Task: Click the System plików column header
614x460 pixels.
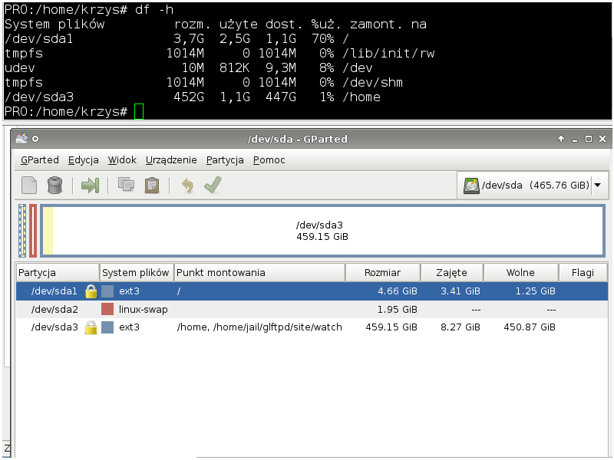Action: (x=136, y=273)
